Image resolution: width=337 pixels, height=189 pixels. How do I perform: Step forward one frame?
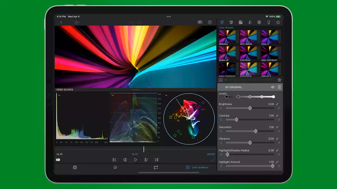(x=146, y=160)
